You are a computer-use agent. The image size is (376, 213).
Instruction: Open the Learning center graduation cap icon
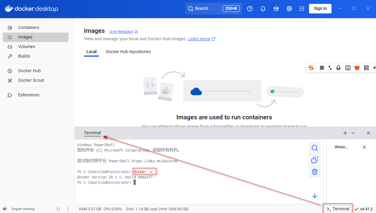276,9
